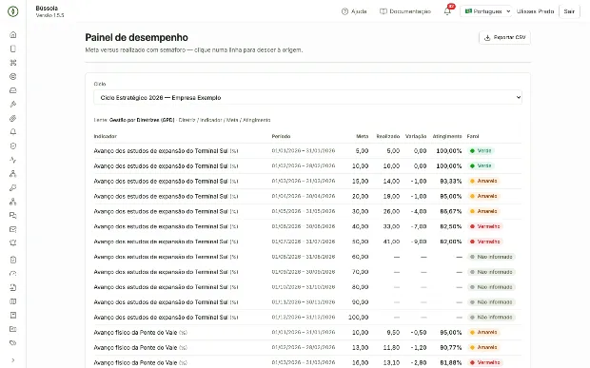Click the 82,00% atingimento value
590x368 pixels.
pos(451,242)
